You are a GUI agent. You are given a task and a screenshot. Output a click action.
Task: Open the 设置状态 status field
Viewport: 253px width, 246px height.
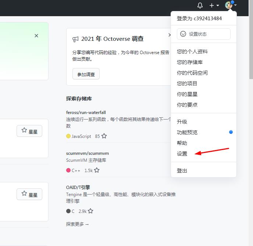tap(204, 34)
